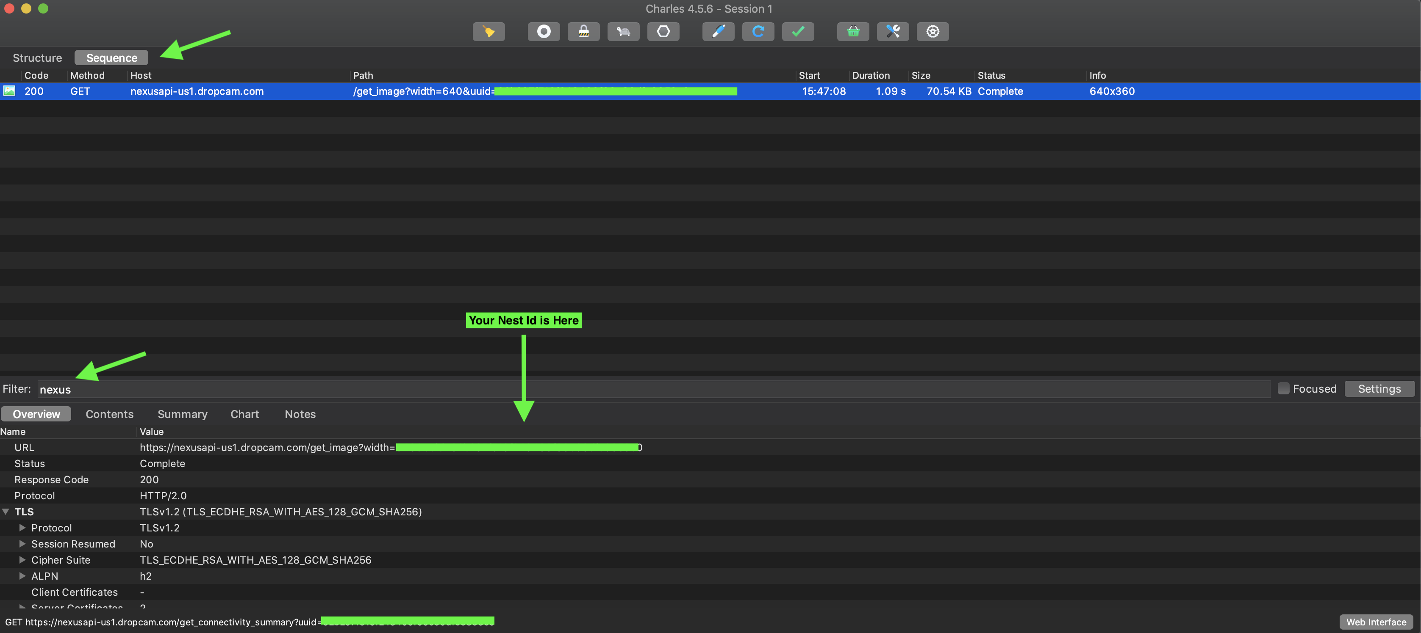Switch to the Structure view tab
The width and height of the screenshot is (1421, 633).
pos(37,58)
